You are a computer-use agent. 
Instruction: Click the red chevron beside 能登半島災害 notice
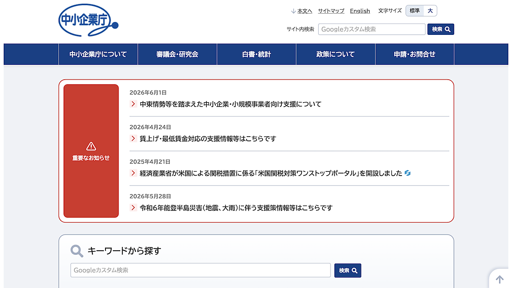pyautogui.click(x=133, y=208)
